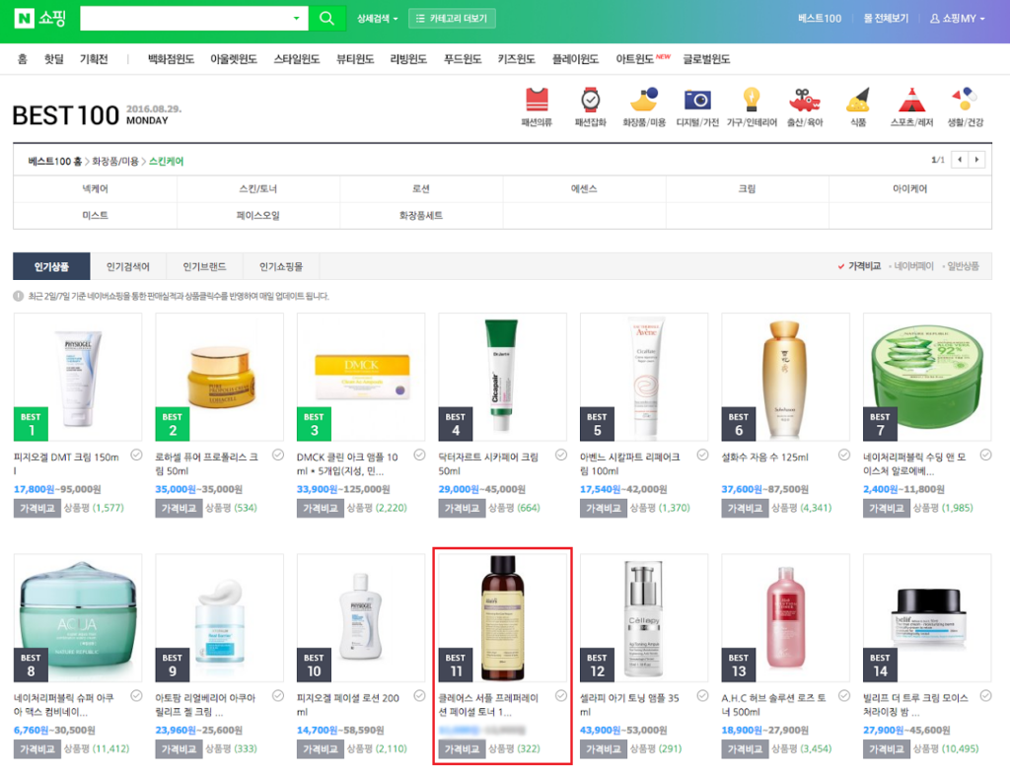Click 가격비교 button under 셀라피 아기 토닝 앰플
Screen dimensions: 1010x774
coord(603,749)
